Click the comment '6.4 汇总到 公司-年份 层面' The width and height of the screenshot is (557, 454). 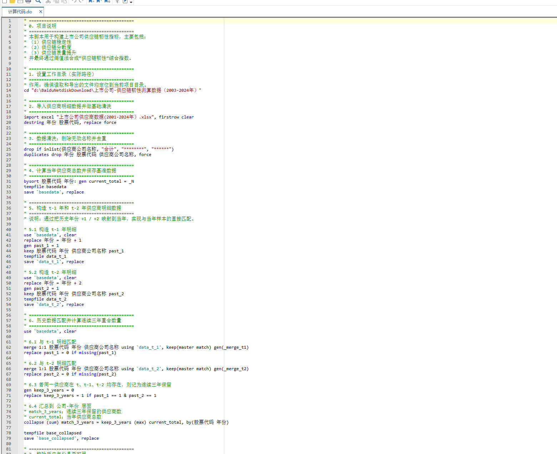click(57, 406)
